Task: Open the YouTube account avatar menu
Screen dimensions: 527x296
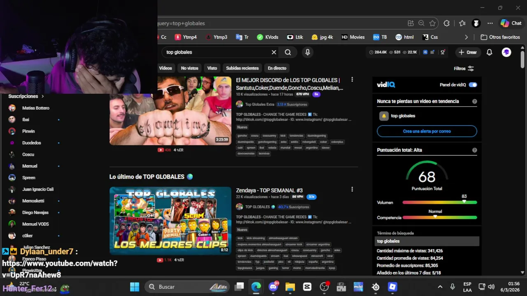Action: pos(506,52)
